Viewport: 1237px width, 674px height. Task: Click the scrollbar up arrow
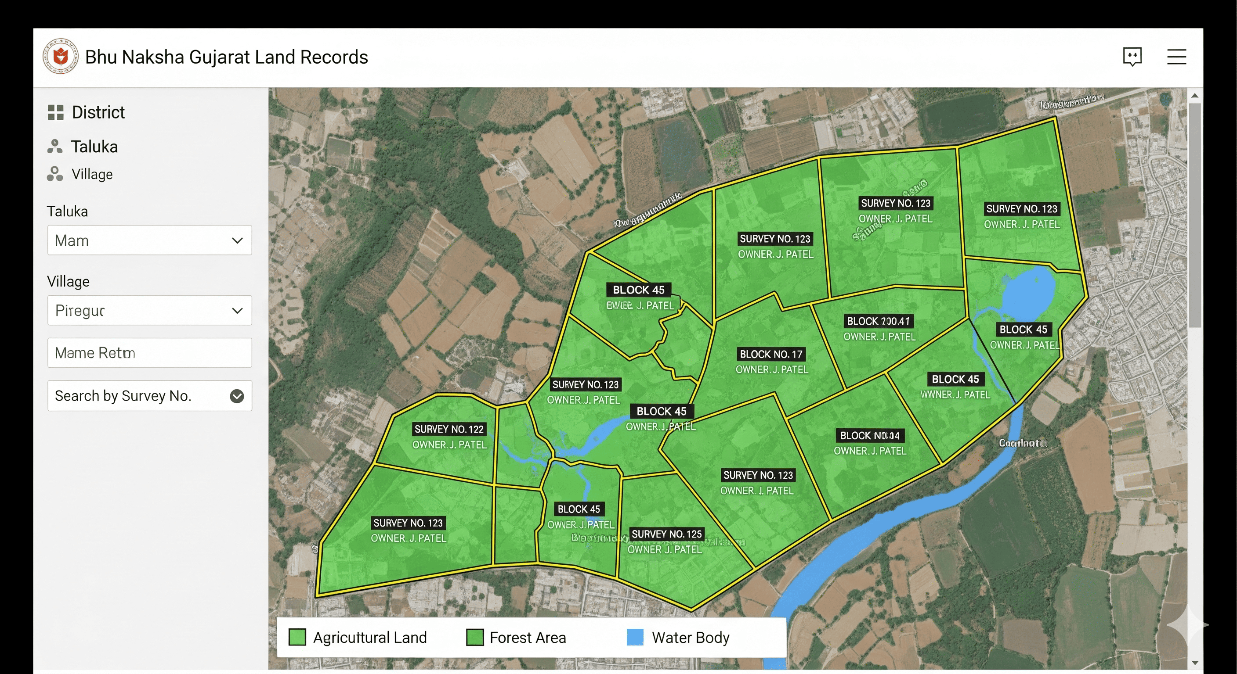[1195, 96]
